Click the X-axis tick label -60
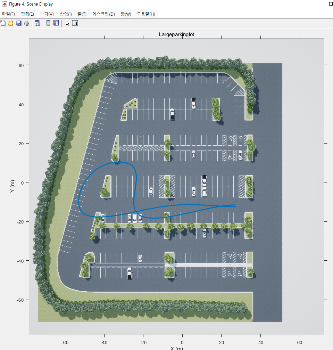 coord(65,342)
